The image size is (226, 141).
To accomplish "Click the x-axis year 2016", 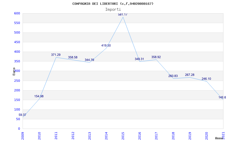I will pos(140,136).
